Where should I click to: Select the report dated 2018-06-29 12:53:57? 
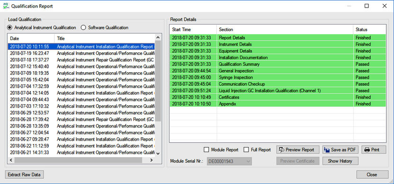point(81,113)
